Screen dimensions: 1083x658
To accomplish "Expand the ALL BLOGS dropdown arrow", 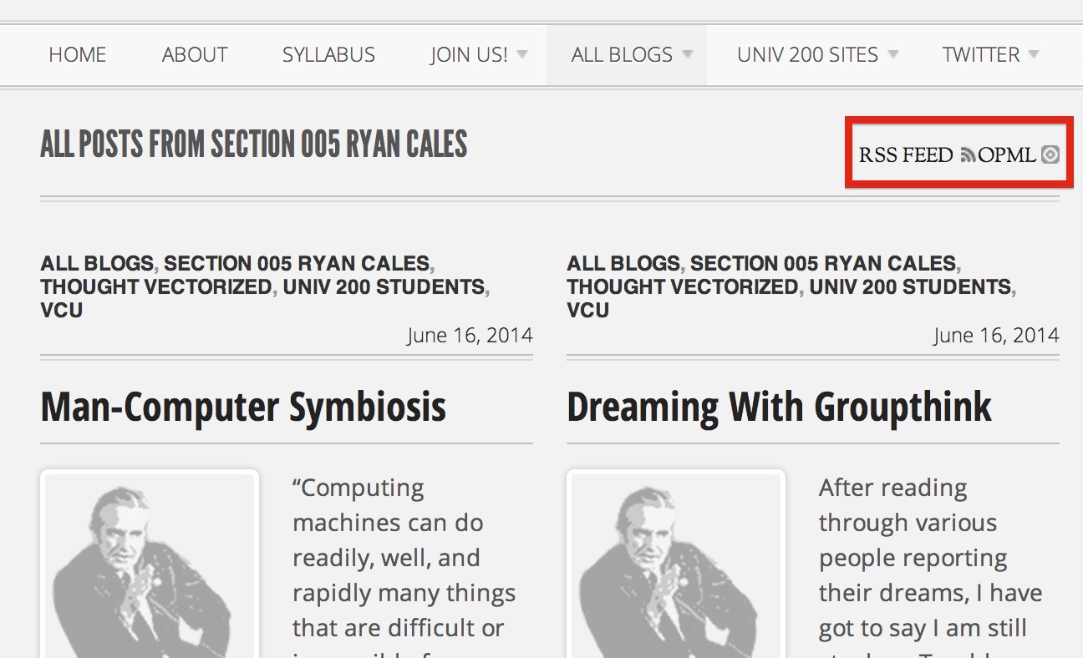I will pyautogui.click(x=688, y=54).
